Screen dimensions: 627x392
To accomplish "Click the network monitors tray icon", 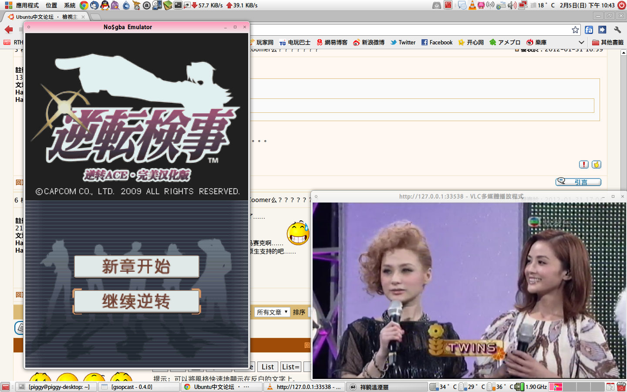I will tap(523, 5).
